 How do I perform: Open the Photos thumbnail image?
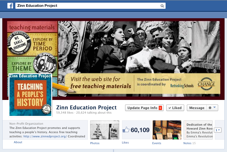(x=105, y=130)
